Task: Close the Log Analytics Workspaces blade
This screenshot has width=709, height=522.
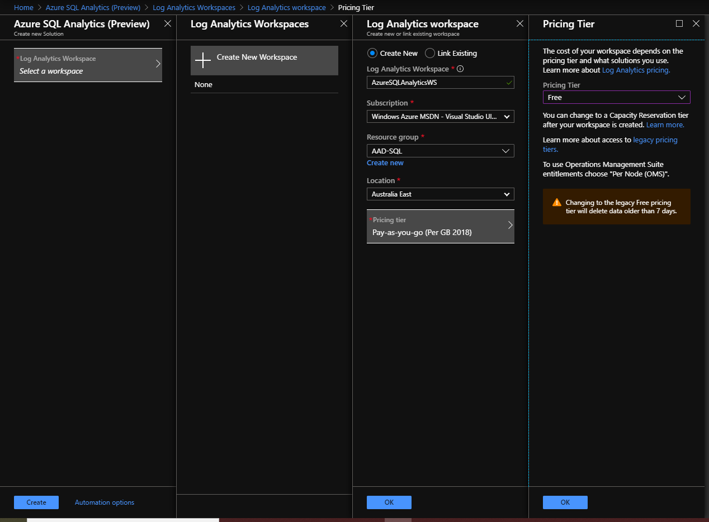Action: point(344,23)
